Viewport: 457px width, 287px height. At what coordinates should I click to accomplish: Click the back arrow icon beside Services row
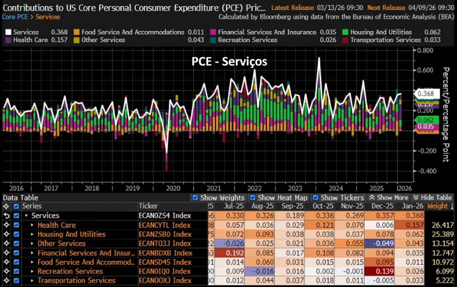pos(6,216)
